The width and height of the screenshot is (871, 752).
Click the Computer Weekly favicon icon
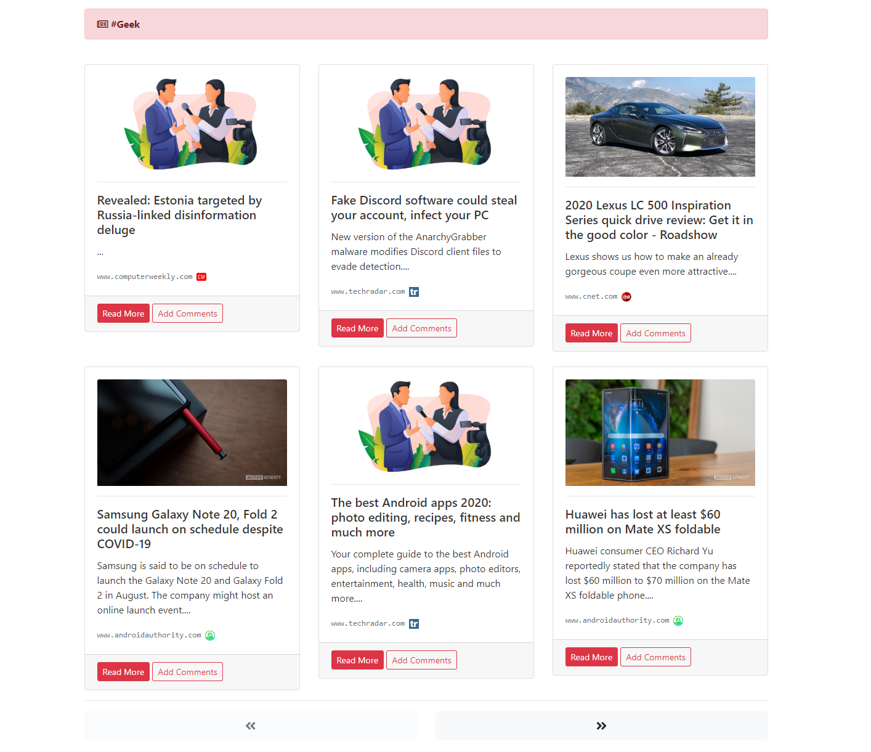click(201, 277)
